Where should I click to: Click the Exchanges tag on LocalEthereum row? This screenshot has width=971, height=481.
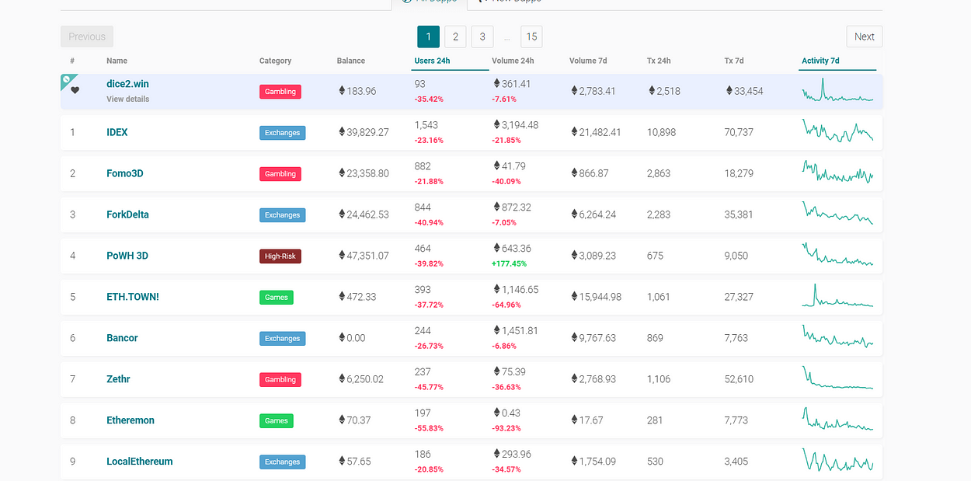[x=283, y=462]
